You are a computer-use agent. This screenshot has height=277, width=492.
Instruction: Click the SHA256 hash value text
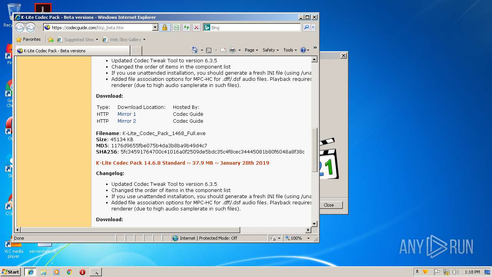[x=213, y=152]
